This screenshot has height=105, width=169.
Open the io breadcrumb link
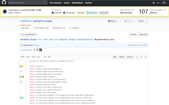click(x=56, y=39)
